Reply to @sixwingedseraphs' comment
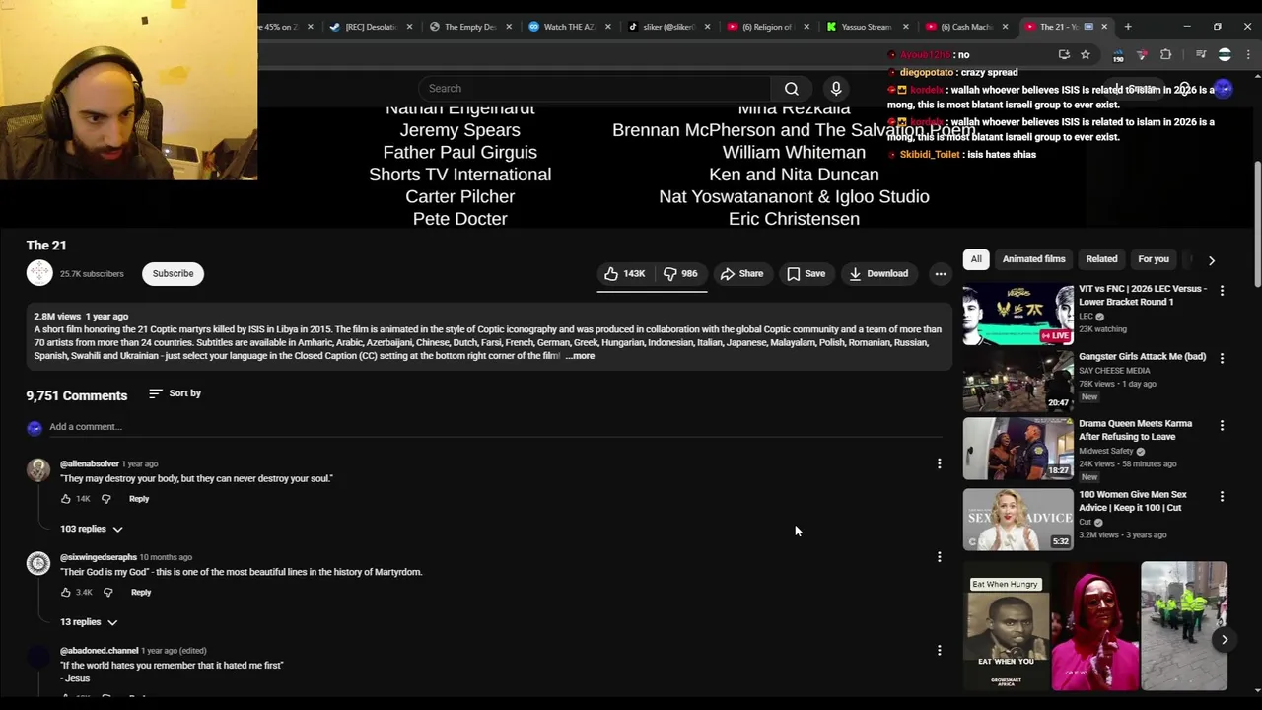Viewport: 1262px width, 710px height. click(x=141, y=593)
